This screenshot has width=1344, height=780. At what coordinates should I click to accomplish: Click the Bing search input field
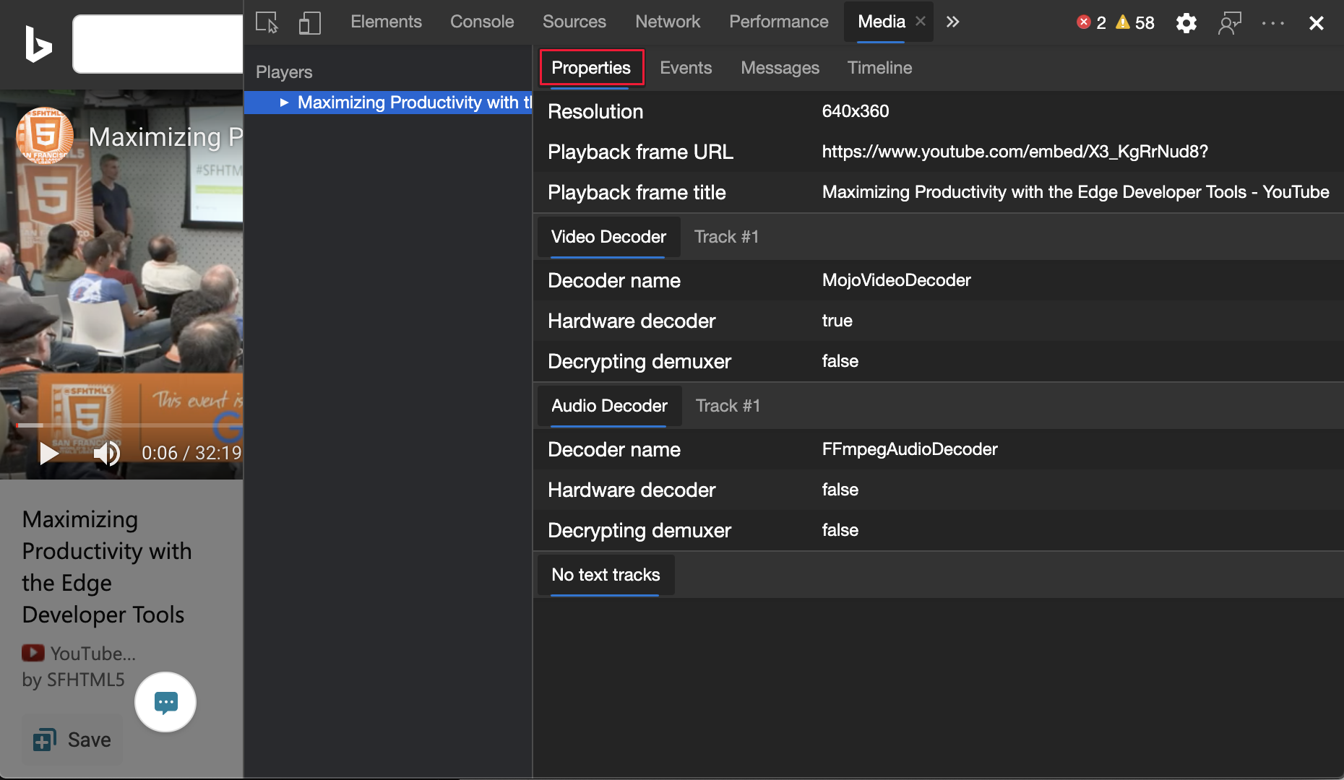158,44
